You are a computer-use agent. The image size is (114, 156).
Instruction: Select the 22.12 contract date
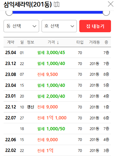(11, 107)
